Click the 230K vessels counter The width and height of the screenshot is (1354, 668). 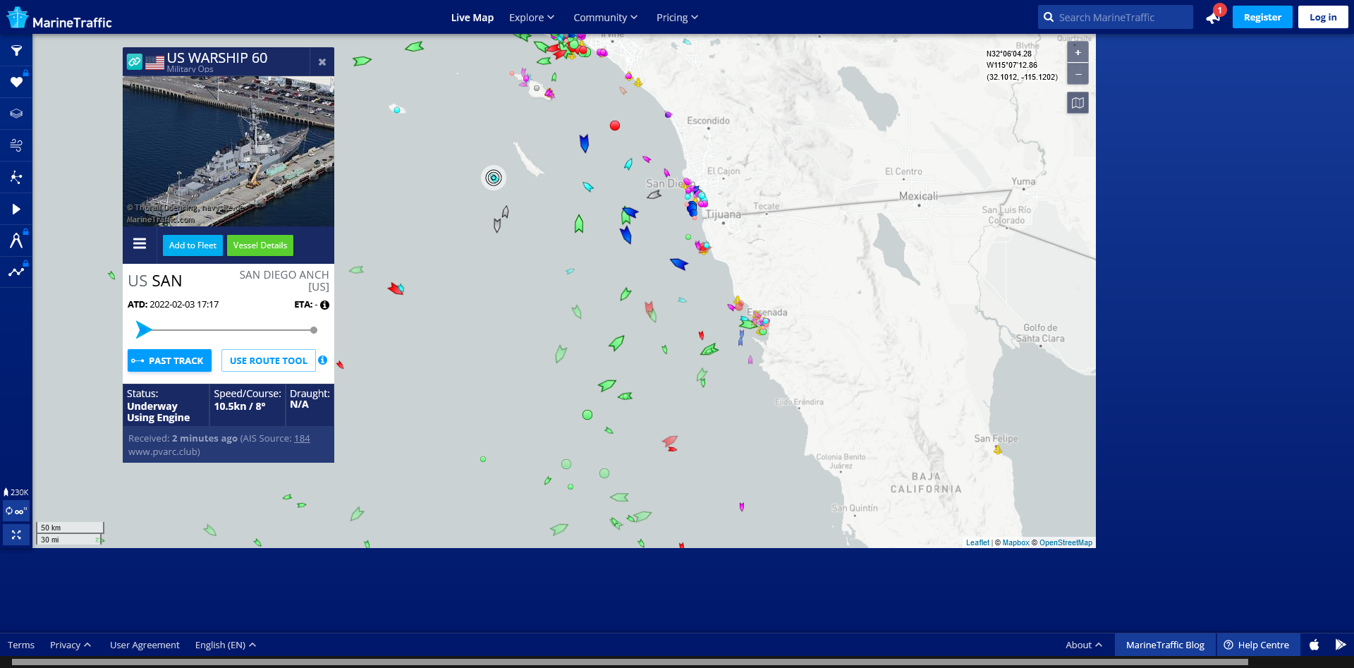(x=16, y=492)
